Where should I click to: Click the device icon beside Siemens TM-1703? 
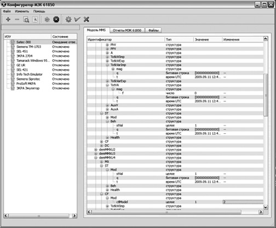pyautogui.click(x=13, y=47)
